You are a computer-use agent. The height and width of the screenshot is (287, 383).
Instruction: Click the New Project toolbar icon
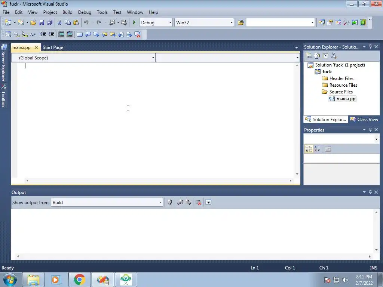[x=8, y=22]
